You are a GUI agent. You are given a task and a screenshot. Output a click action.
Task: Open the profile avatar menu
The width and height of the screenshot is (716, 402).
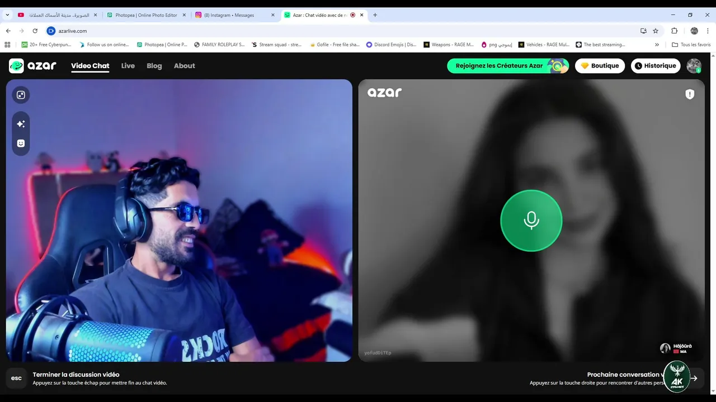pyautogui.click(x=694, y=66)
